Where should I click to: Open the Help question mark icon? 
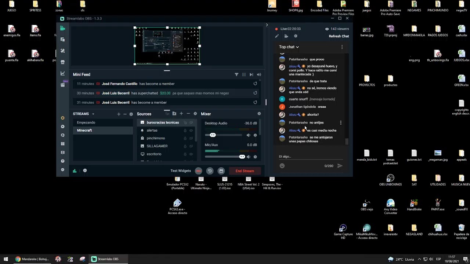pos(63,161)
